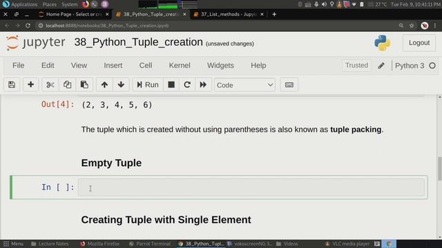Switch to Mozilla Firefox in taskbar
Image resolution: width=442 pixels, height=248 pixels.
pyautogui.click(x=99, y=244)
